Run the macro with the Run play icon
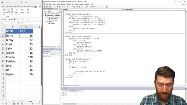Screen dimensions: 187x105 pyautogui.click(x=67, y=7)
